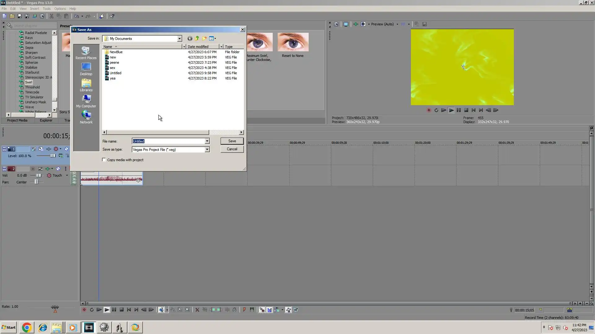Toggle the Arm for Record button on audio track 2
This screenshot has height=334, width=595.
coord(33,169)
